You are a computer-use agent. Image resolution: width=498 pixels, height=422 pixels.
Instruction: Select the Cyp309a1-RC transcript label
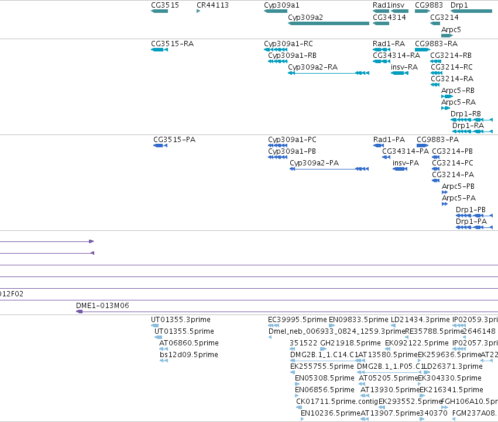[x=289, y=44]
